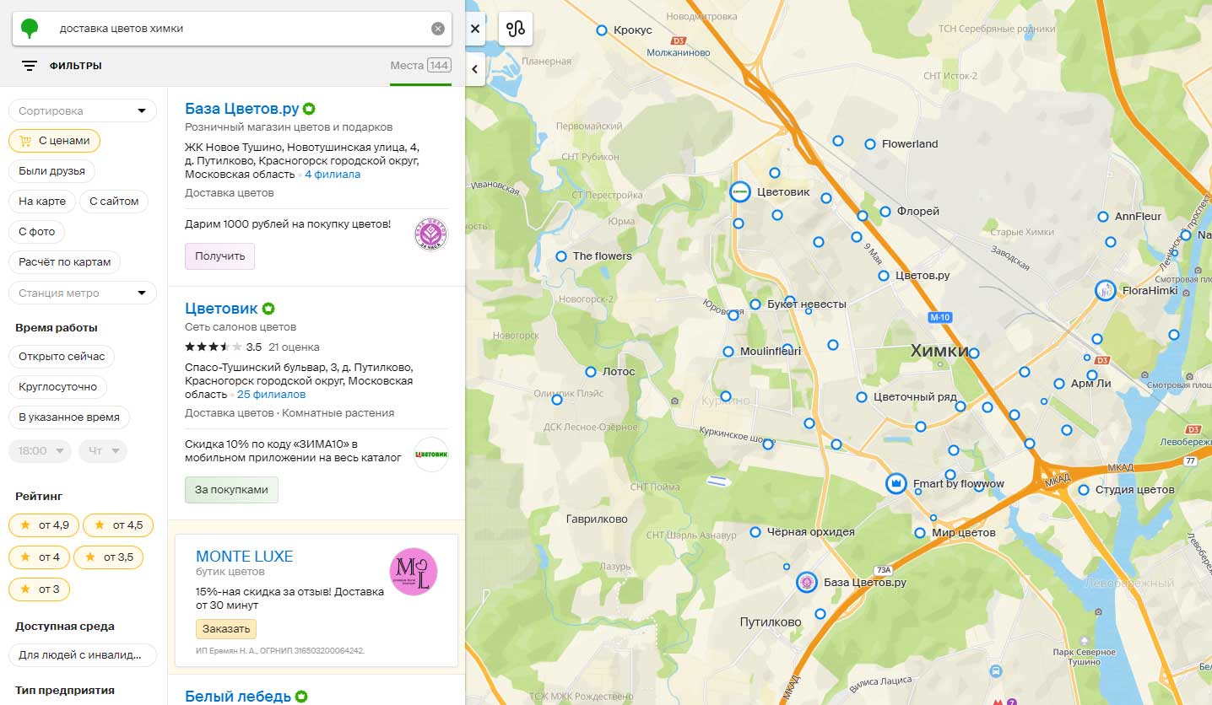
Task: Click the green 2GIS tree logo
Action: 30,29
